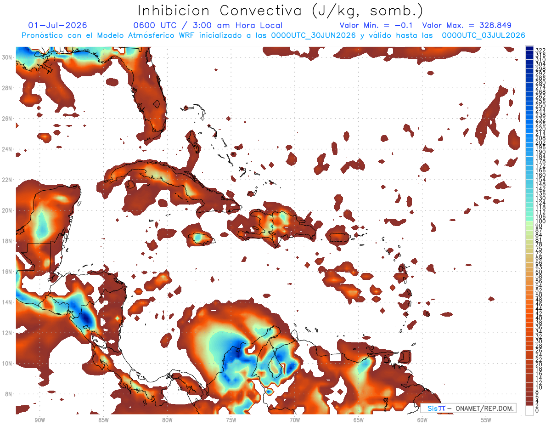Click the 16N latitude label
551x426 pixels.
pos(8,272)
